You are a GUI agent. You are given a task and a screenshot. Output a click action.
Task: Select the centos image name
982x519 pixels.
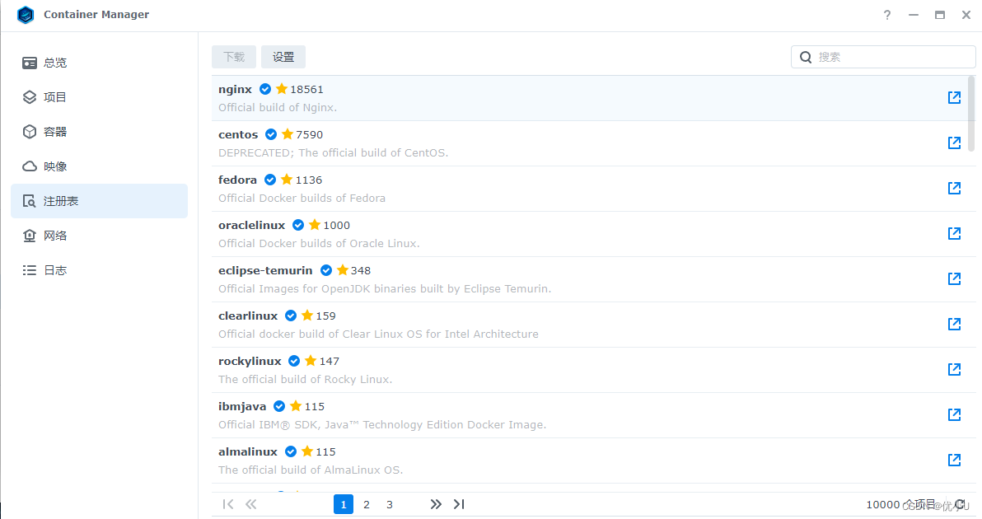pyautogui.click(x=238, y=134)
